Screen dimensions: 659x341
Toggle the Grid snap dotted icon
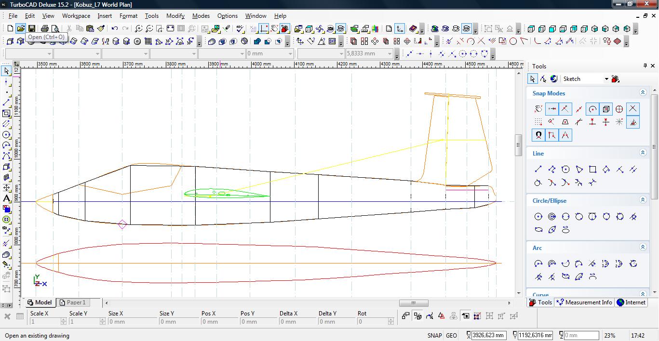click(538, 122)
